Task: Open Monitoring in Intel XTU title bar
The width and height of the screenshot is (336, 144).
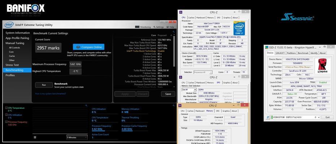Action: [x=143, y=27]
